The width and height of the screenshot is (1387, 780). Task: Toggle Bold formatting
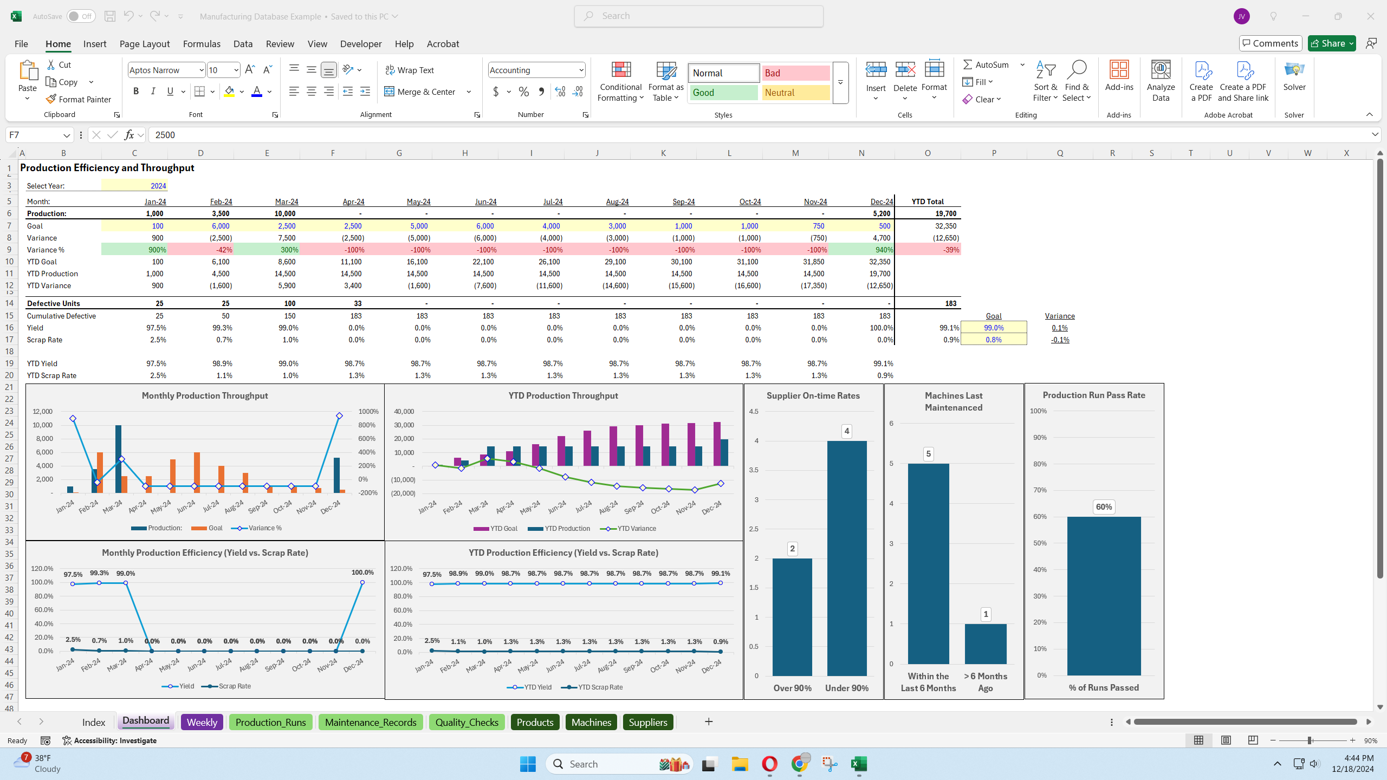(135, 92)
